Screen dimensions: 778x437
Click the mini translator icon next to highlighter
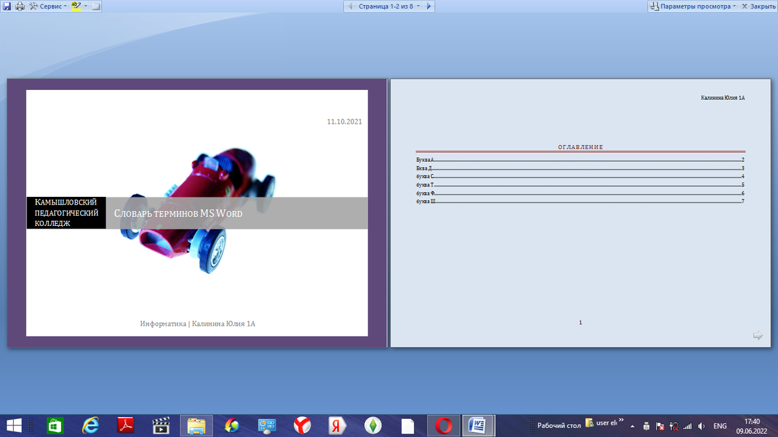point(96,6)
